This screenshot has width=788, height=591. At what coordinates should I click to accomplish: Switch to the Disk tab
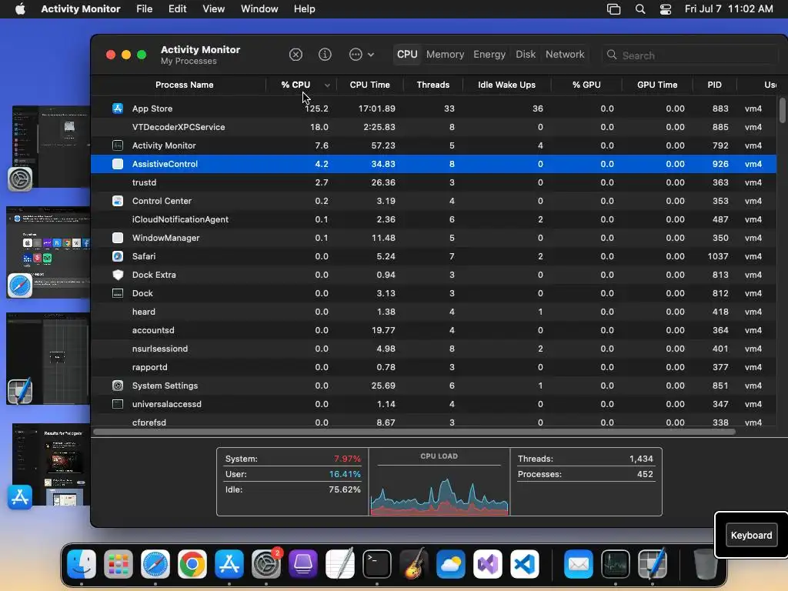tap(525, 55)
